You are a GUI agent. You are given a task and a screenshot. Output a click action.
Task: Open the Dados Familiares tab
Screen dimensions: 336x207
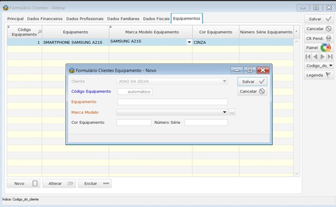123,19
